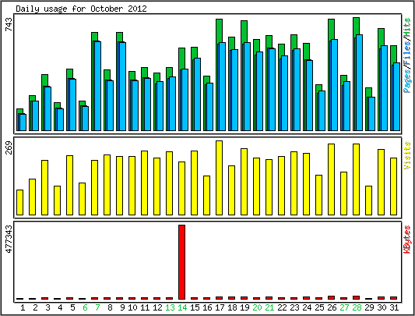The image size is (415, 316).
Task: Select the Pages/Files/Hits legend label
Action: click(x=407, y=55)
